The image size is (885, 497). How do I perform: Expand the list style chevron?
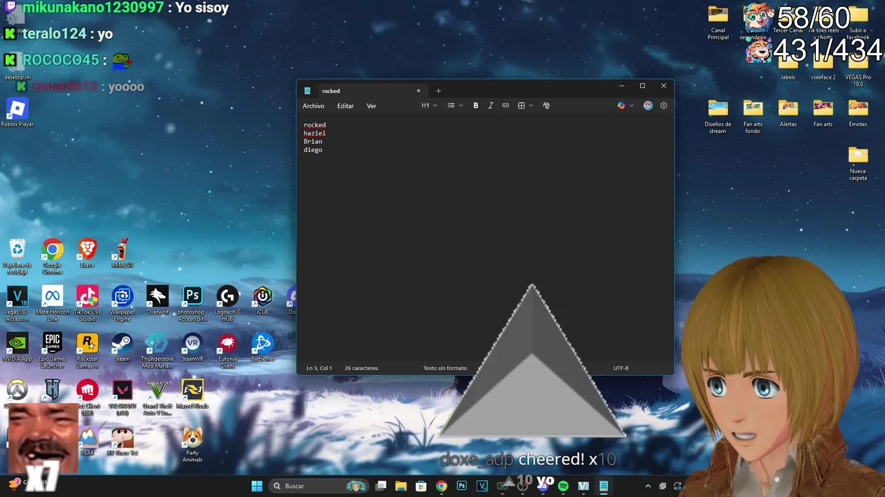tap(461, 106)
